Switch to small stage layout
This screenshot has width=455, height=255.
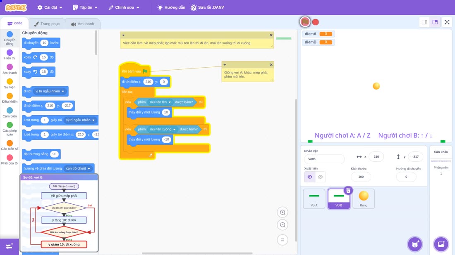tap(424, 22)
